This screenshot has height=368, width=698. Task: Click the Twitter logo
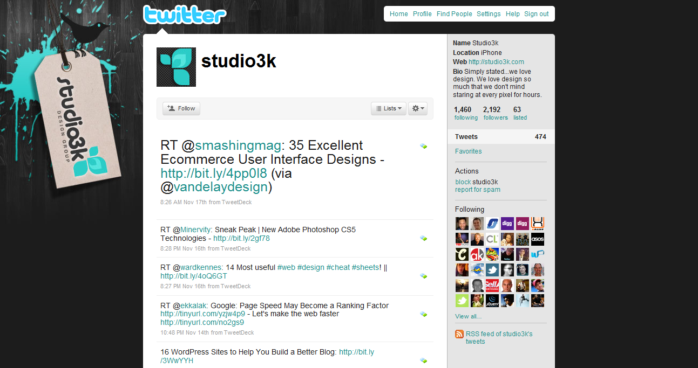185,15
